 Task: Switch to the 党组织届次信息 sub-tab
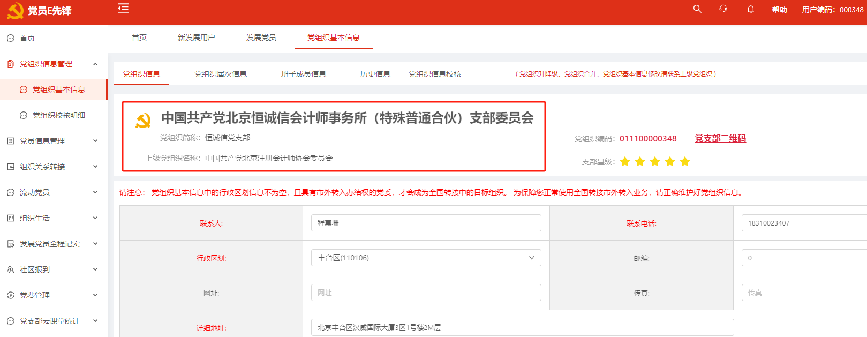(x=220, y=74)
